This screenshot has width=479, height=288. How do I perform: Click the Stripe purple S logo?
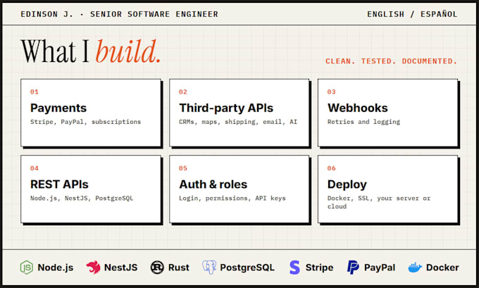click(294, 268)
